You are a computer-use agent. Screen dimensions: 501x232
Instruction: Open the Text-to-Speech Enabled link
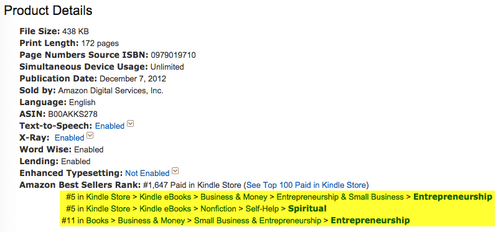[x=110, y=126]
